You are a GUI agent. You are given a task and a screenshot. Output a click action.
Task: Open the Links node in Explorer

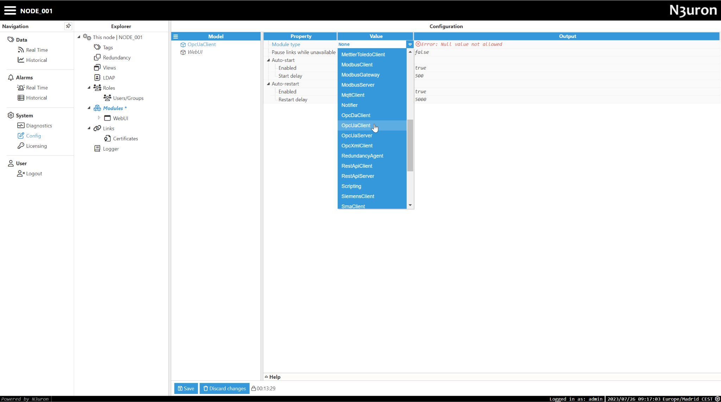pyautogui.click(x=108, y=128)
